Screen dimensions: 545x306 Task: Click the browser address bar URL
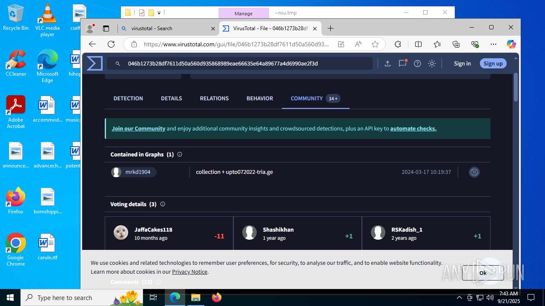pyautogui.click(x=236, y=44)
